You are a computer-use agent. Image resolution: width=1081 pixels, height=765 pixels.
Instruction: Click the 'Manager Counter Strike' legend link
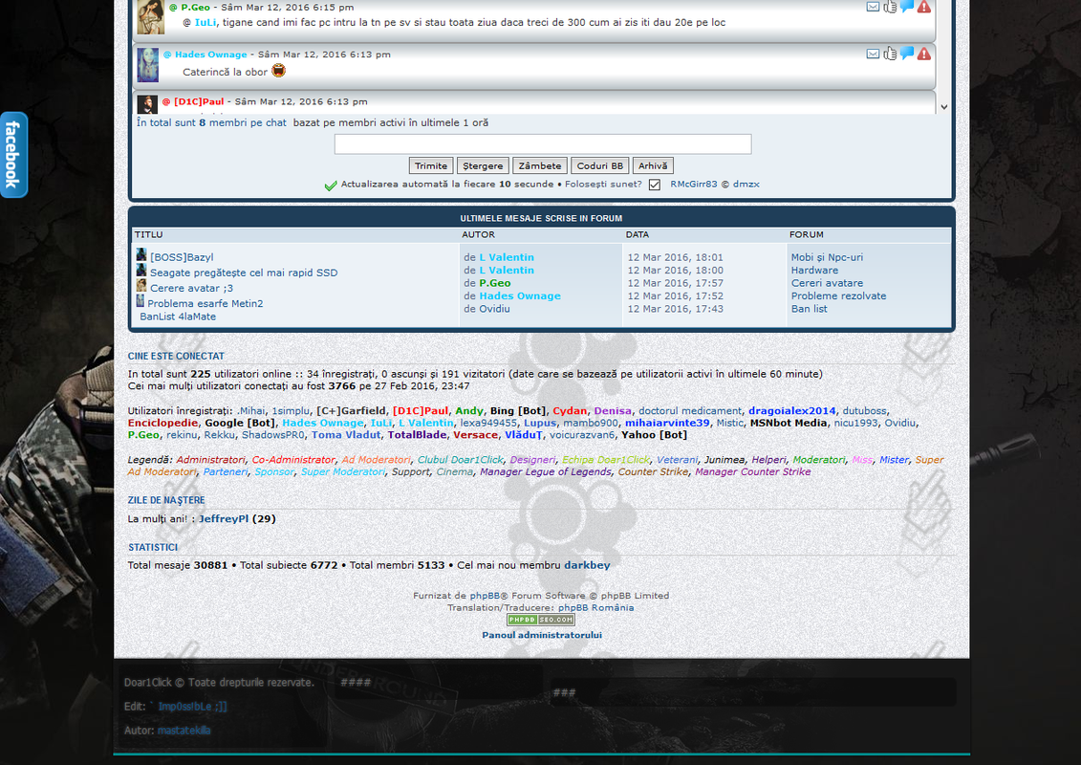pos(753,471)
